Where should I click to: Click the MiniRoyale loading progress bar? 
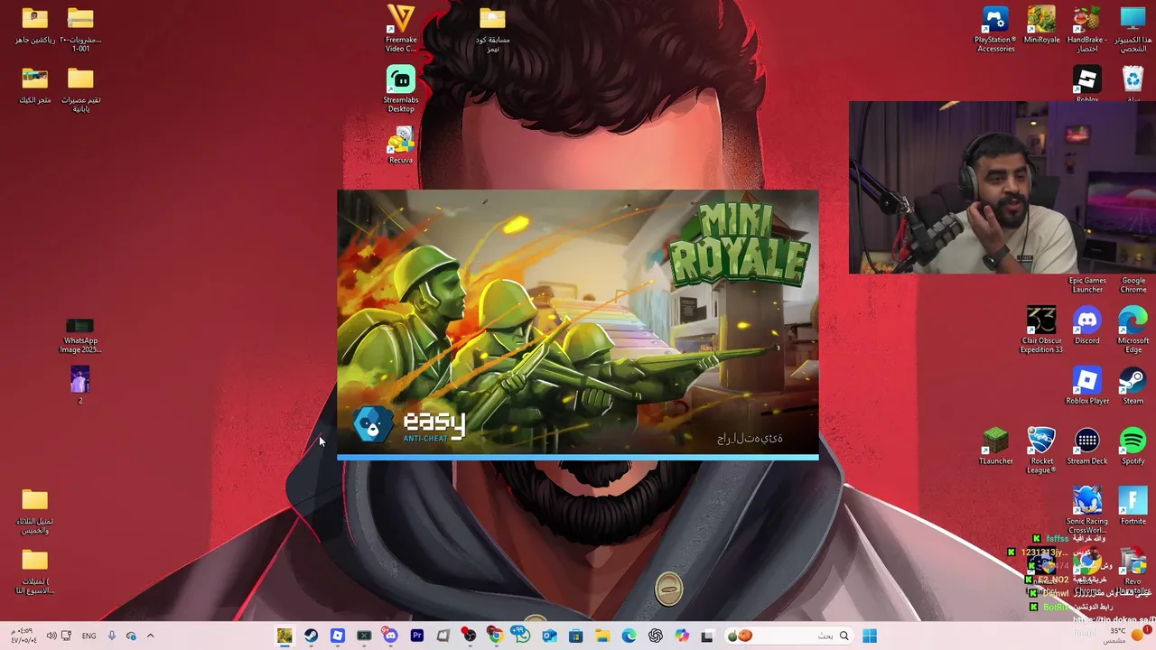578,458
